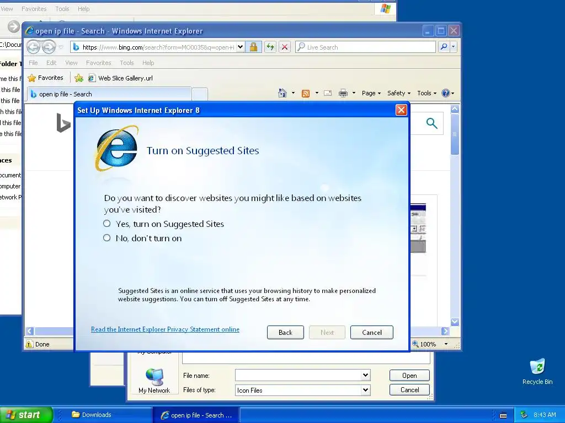The image size is (565, 423).
Task: Click the Home icon in command bar
Action: 282,93
